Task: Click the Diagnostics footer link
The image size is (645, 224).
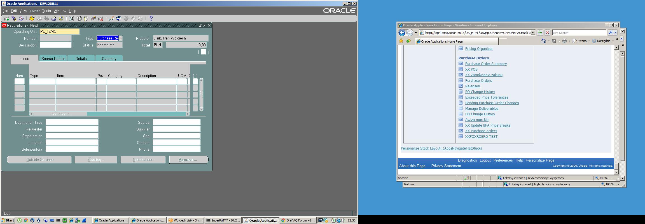Action: [x=467, y=160]
